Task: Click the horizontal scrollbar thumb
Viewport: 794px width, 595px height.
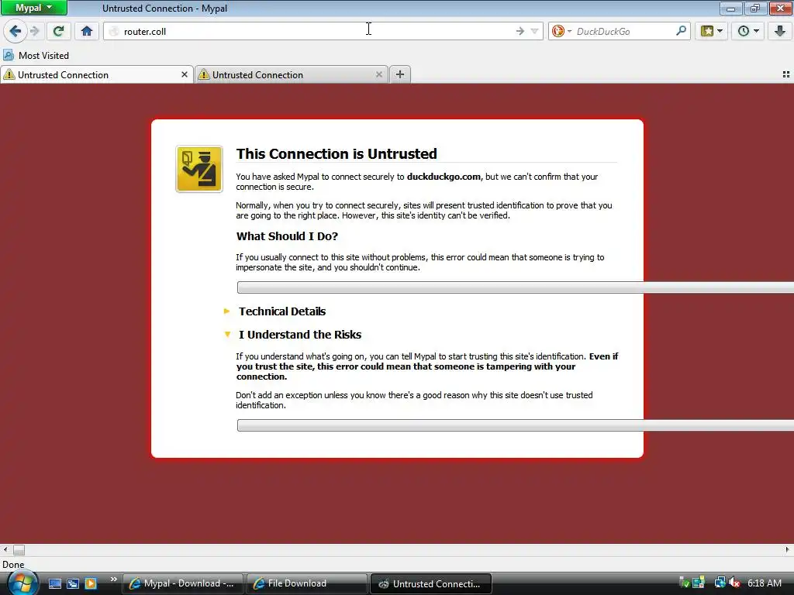Action: tap(19, 549)
